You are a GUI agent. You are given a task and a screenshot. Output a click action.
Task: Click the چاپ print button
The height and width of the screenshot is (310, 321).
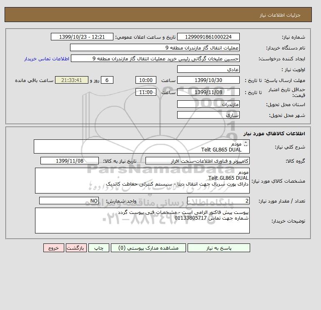click(x=99, y=248)
